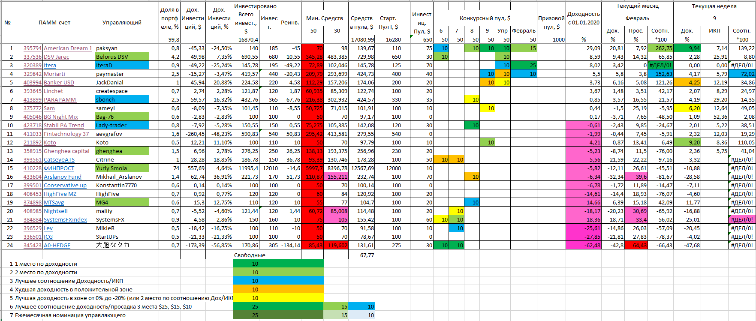Click account number 337536 link

pos(33,57)
